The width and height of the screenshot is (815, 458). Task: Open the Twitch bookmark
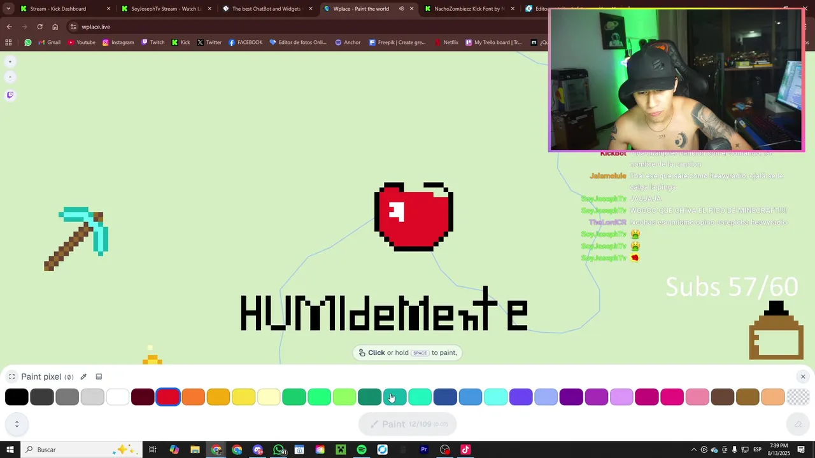(x=153, y=43)
